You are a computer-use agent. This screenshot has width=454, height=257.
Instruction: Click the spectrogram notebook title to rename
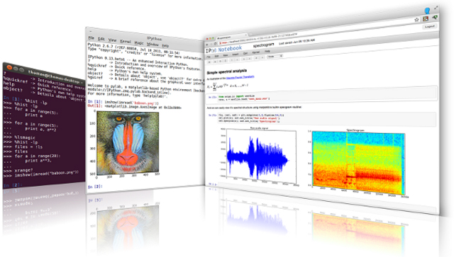pyautogui.click(x=263, y=45)
